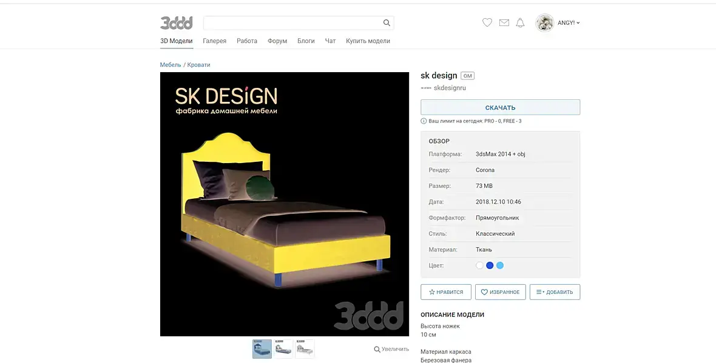The image size is (716, 363).
Task: Switch to the Форум tab
Action: pyautogui.click(x=277, y=41)
